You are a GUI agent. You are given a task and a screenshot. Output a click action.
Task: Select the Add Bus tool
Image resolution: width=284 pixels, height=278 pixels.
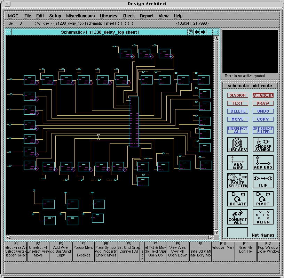click(263, 163)
